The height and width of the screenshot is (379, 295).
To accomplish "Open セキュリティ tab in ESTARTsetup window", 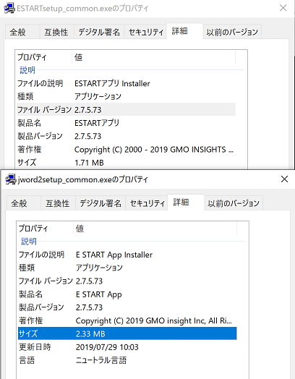I will click(x=145, y=32).
